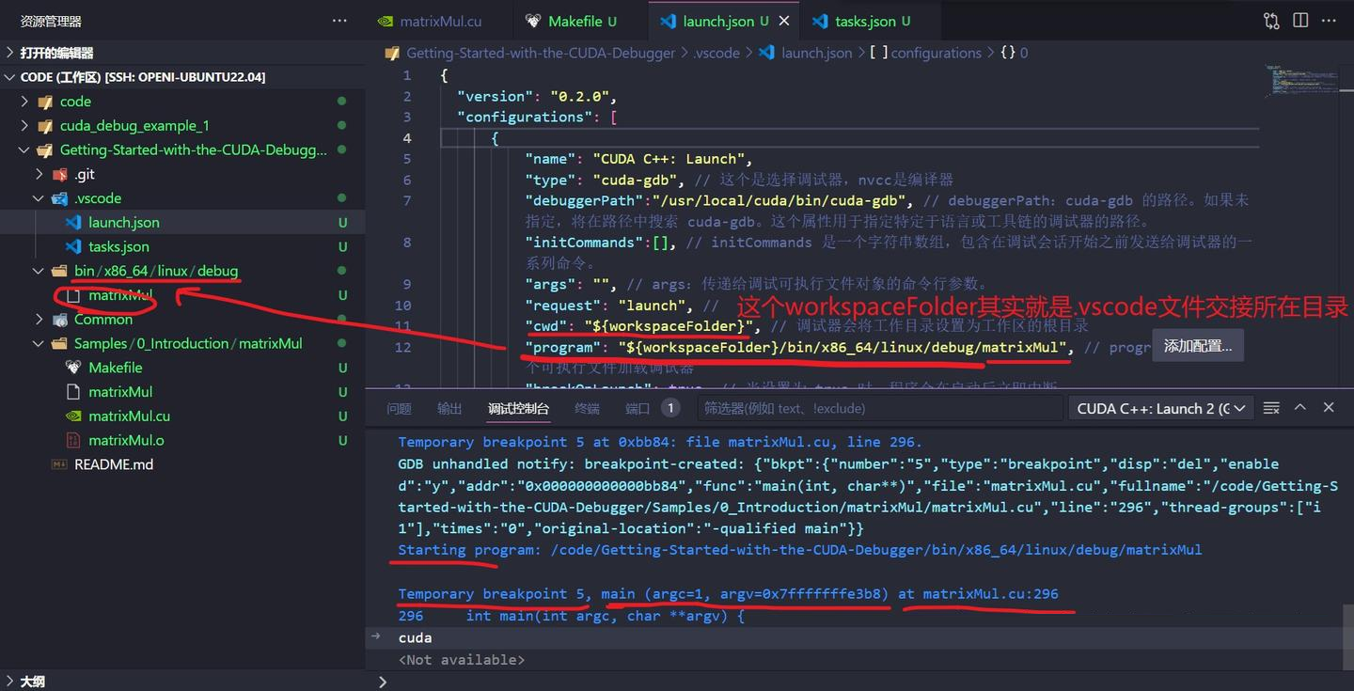Collapse the CODE (工作区) workspace section
This screenshot has width=1354, height=691.
[10, 77]
